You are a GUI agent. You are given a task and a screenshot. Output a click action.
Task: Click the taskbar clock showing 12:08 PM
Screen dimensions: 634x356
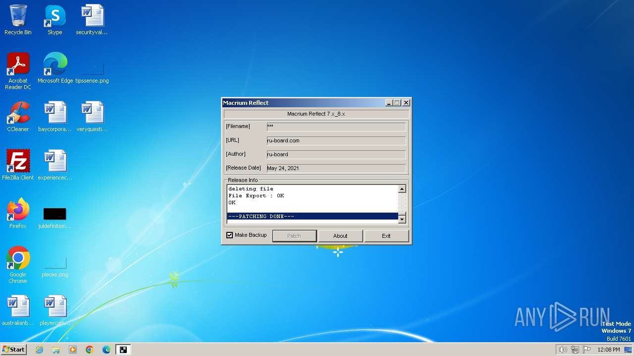609,350
